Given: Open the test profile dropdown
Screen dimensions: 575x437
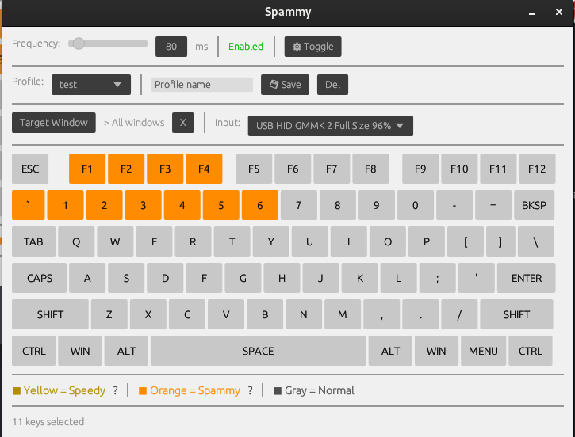Looking at the screenshot, I should point(91,85).
